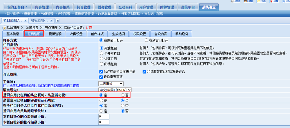Switch to 内容管理 main menu
Image resolution: width=290 pixels, height=128 pixels.
pos(42,7)
